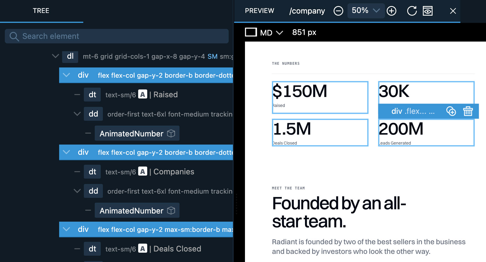Click the /company page path
486x262 pixels.
(x=307, y=11)
